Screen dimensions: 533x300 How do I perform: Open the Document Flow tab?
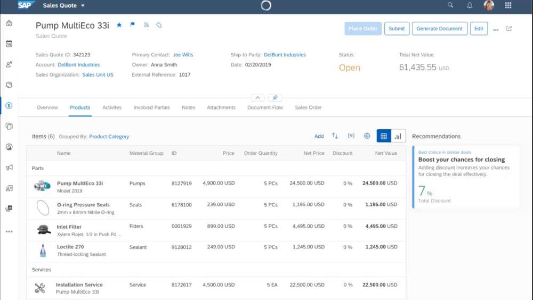pos(265,107)
